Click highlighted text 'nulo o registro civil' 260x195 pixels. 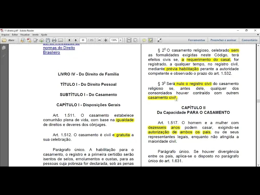[194, 84]
